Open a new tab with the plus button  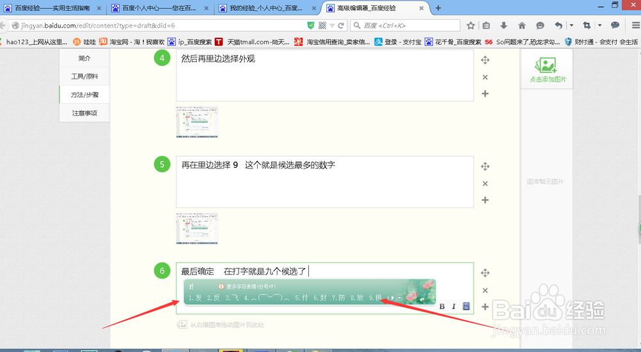point(438,8)
